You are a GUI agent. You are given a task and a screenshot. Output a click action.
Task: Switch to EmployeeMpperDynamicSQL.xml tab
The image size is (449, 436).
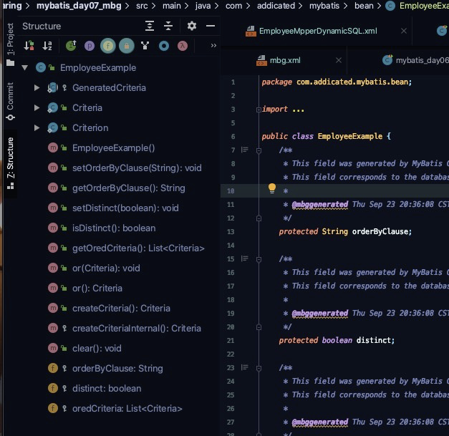(x=318, y=31)
